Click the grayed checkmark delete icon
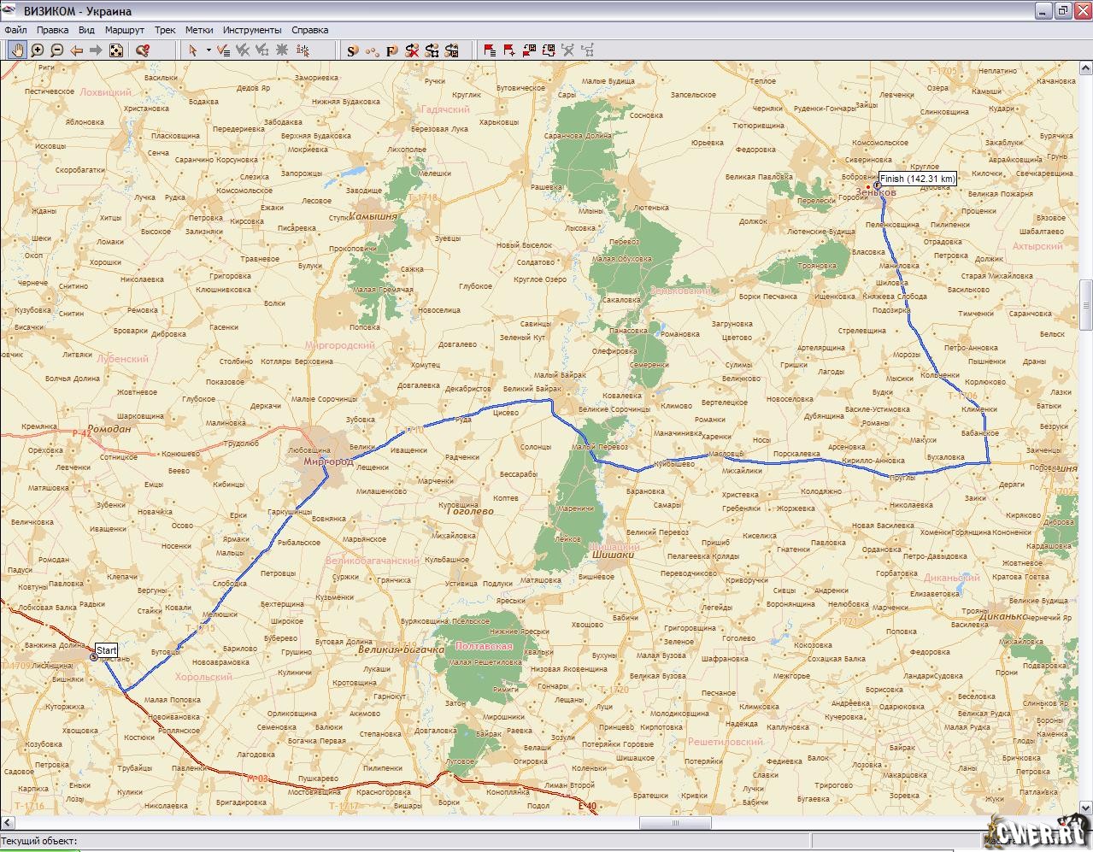Image resolution: width=1093 pixels, height=852 pixels. point(243,50)
